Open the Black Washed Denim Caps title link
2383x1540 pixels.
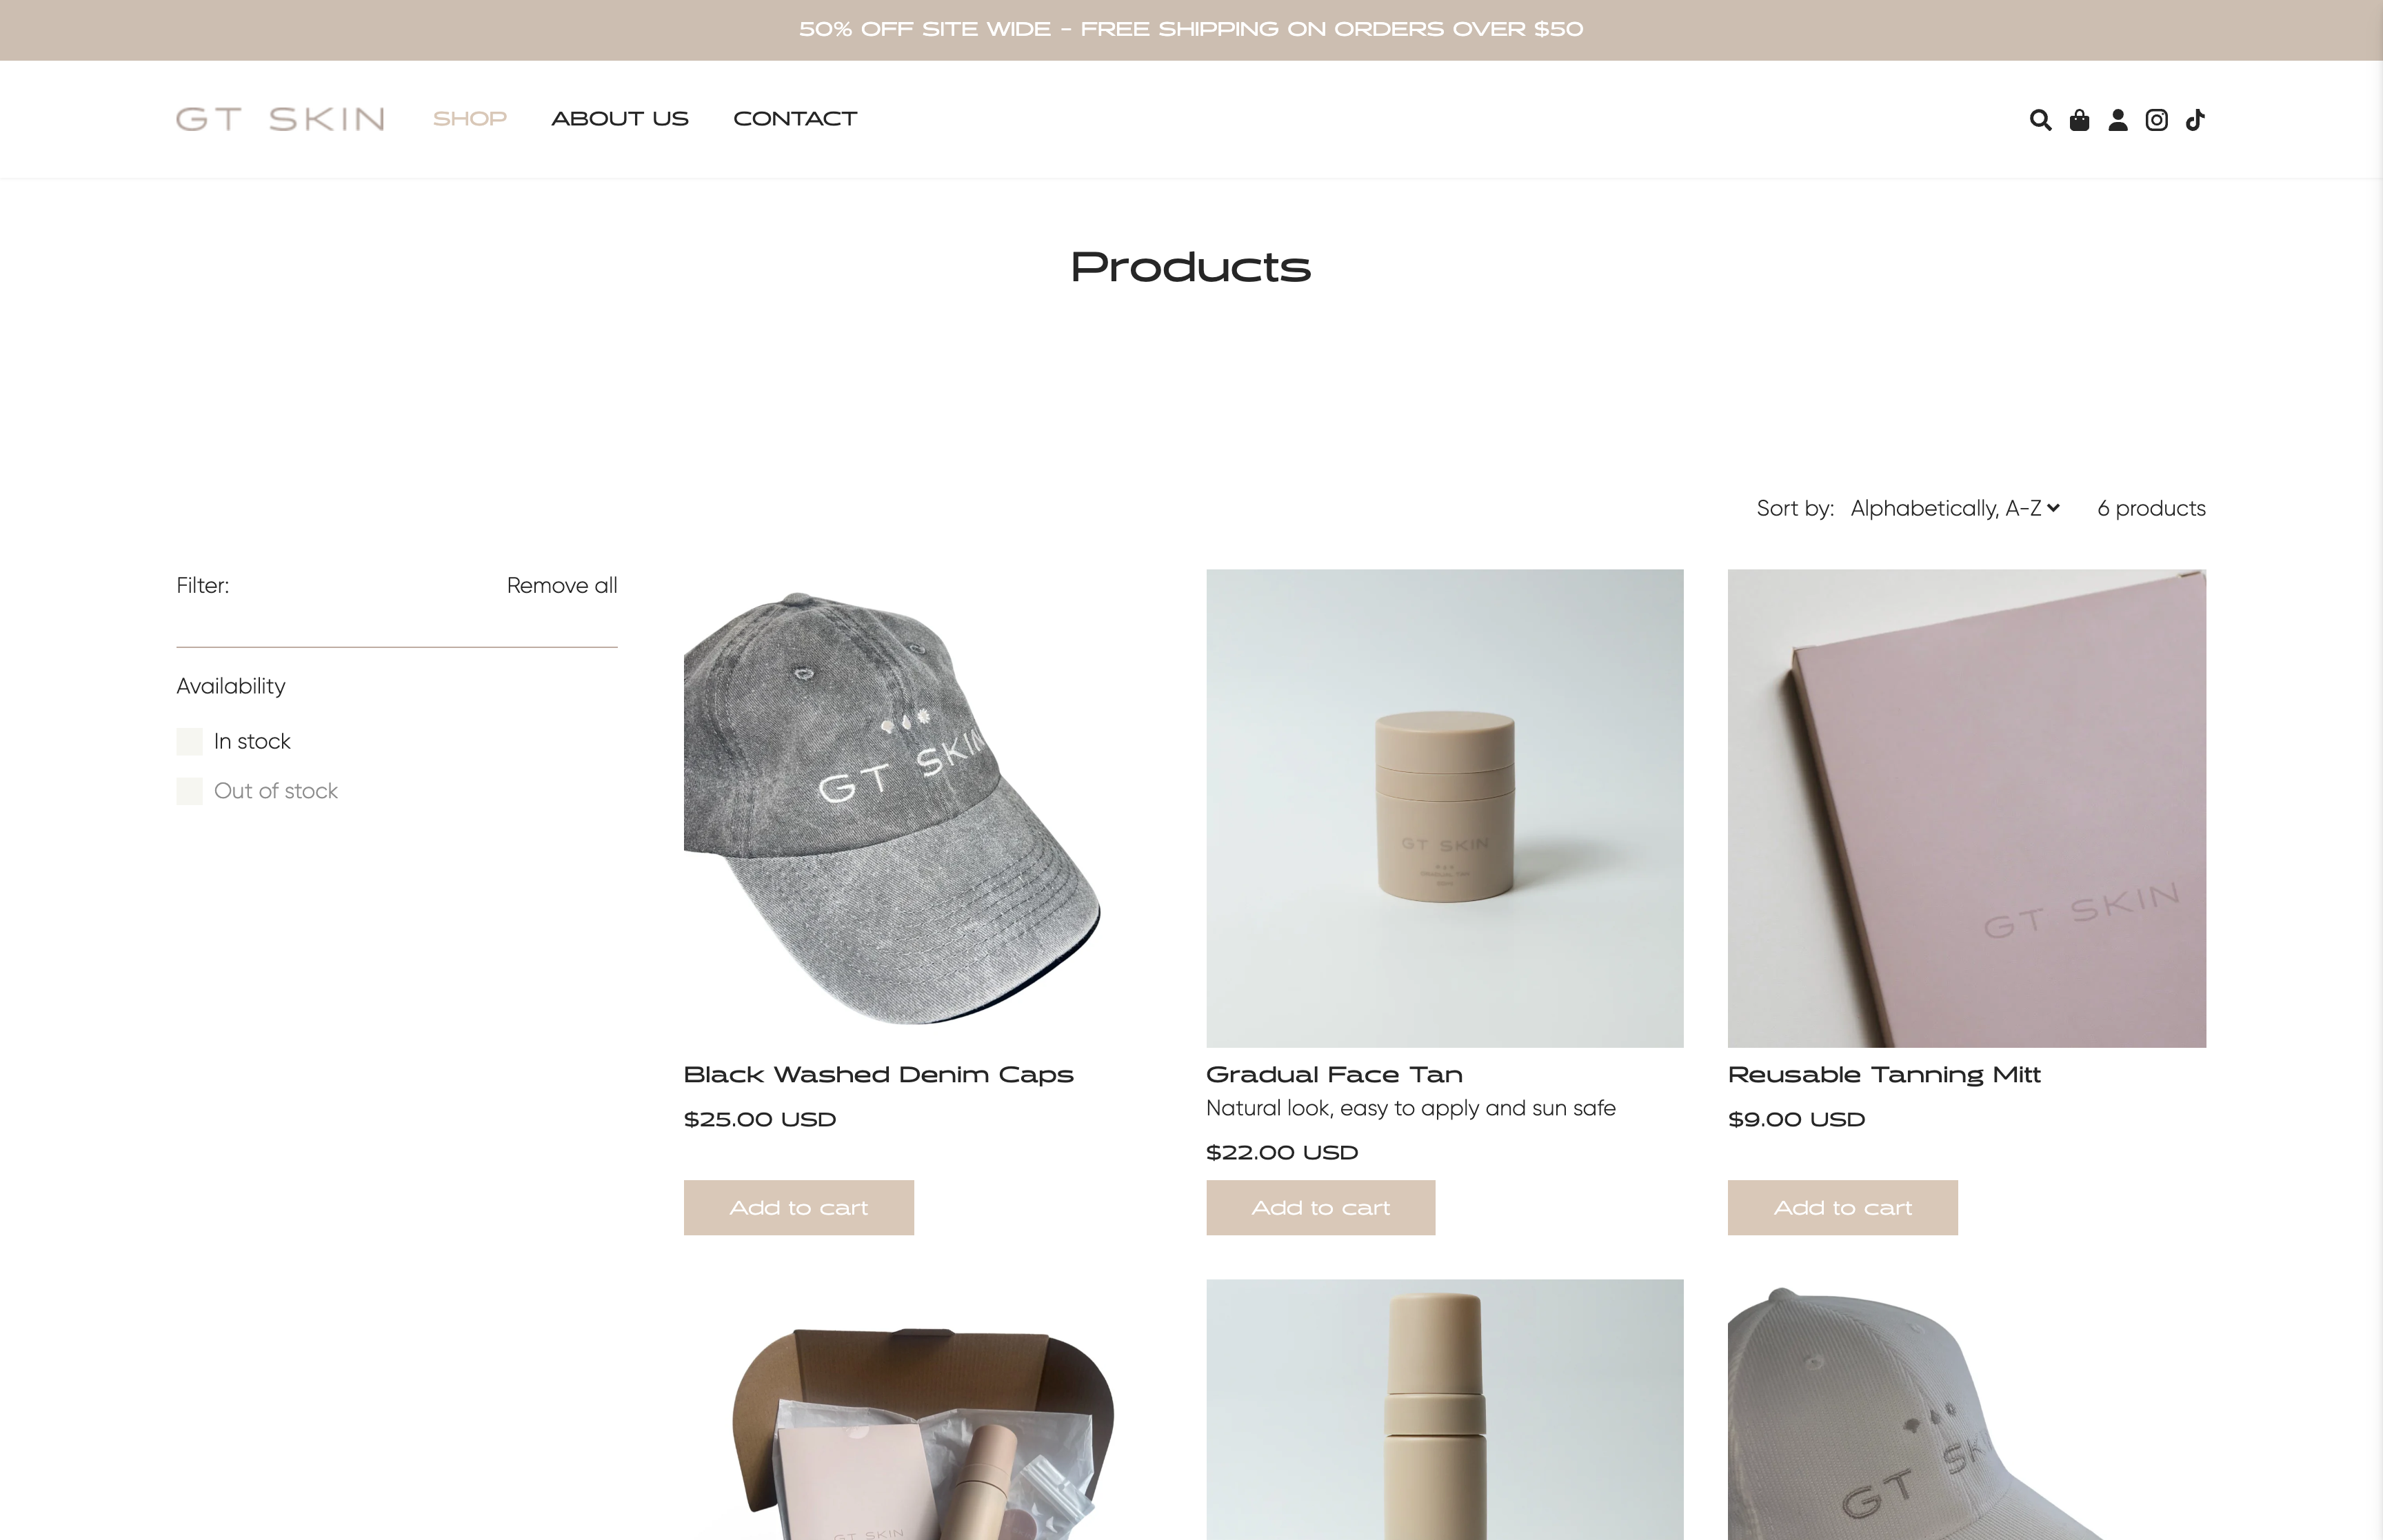pos(878,1074)
